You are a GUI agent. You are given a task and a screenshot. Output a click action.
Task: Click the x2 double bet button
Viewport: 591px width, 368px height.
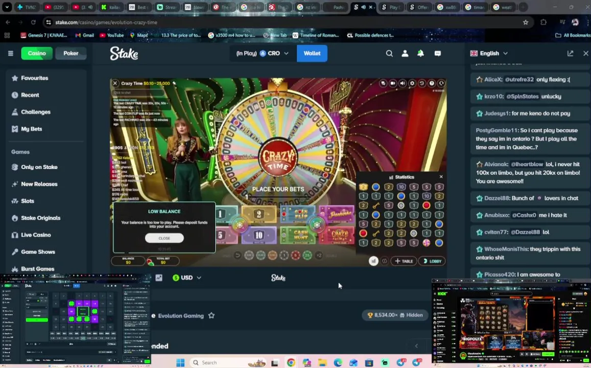(319, 256)
